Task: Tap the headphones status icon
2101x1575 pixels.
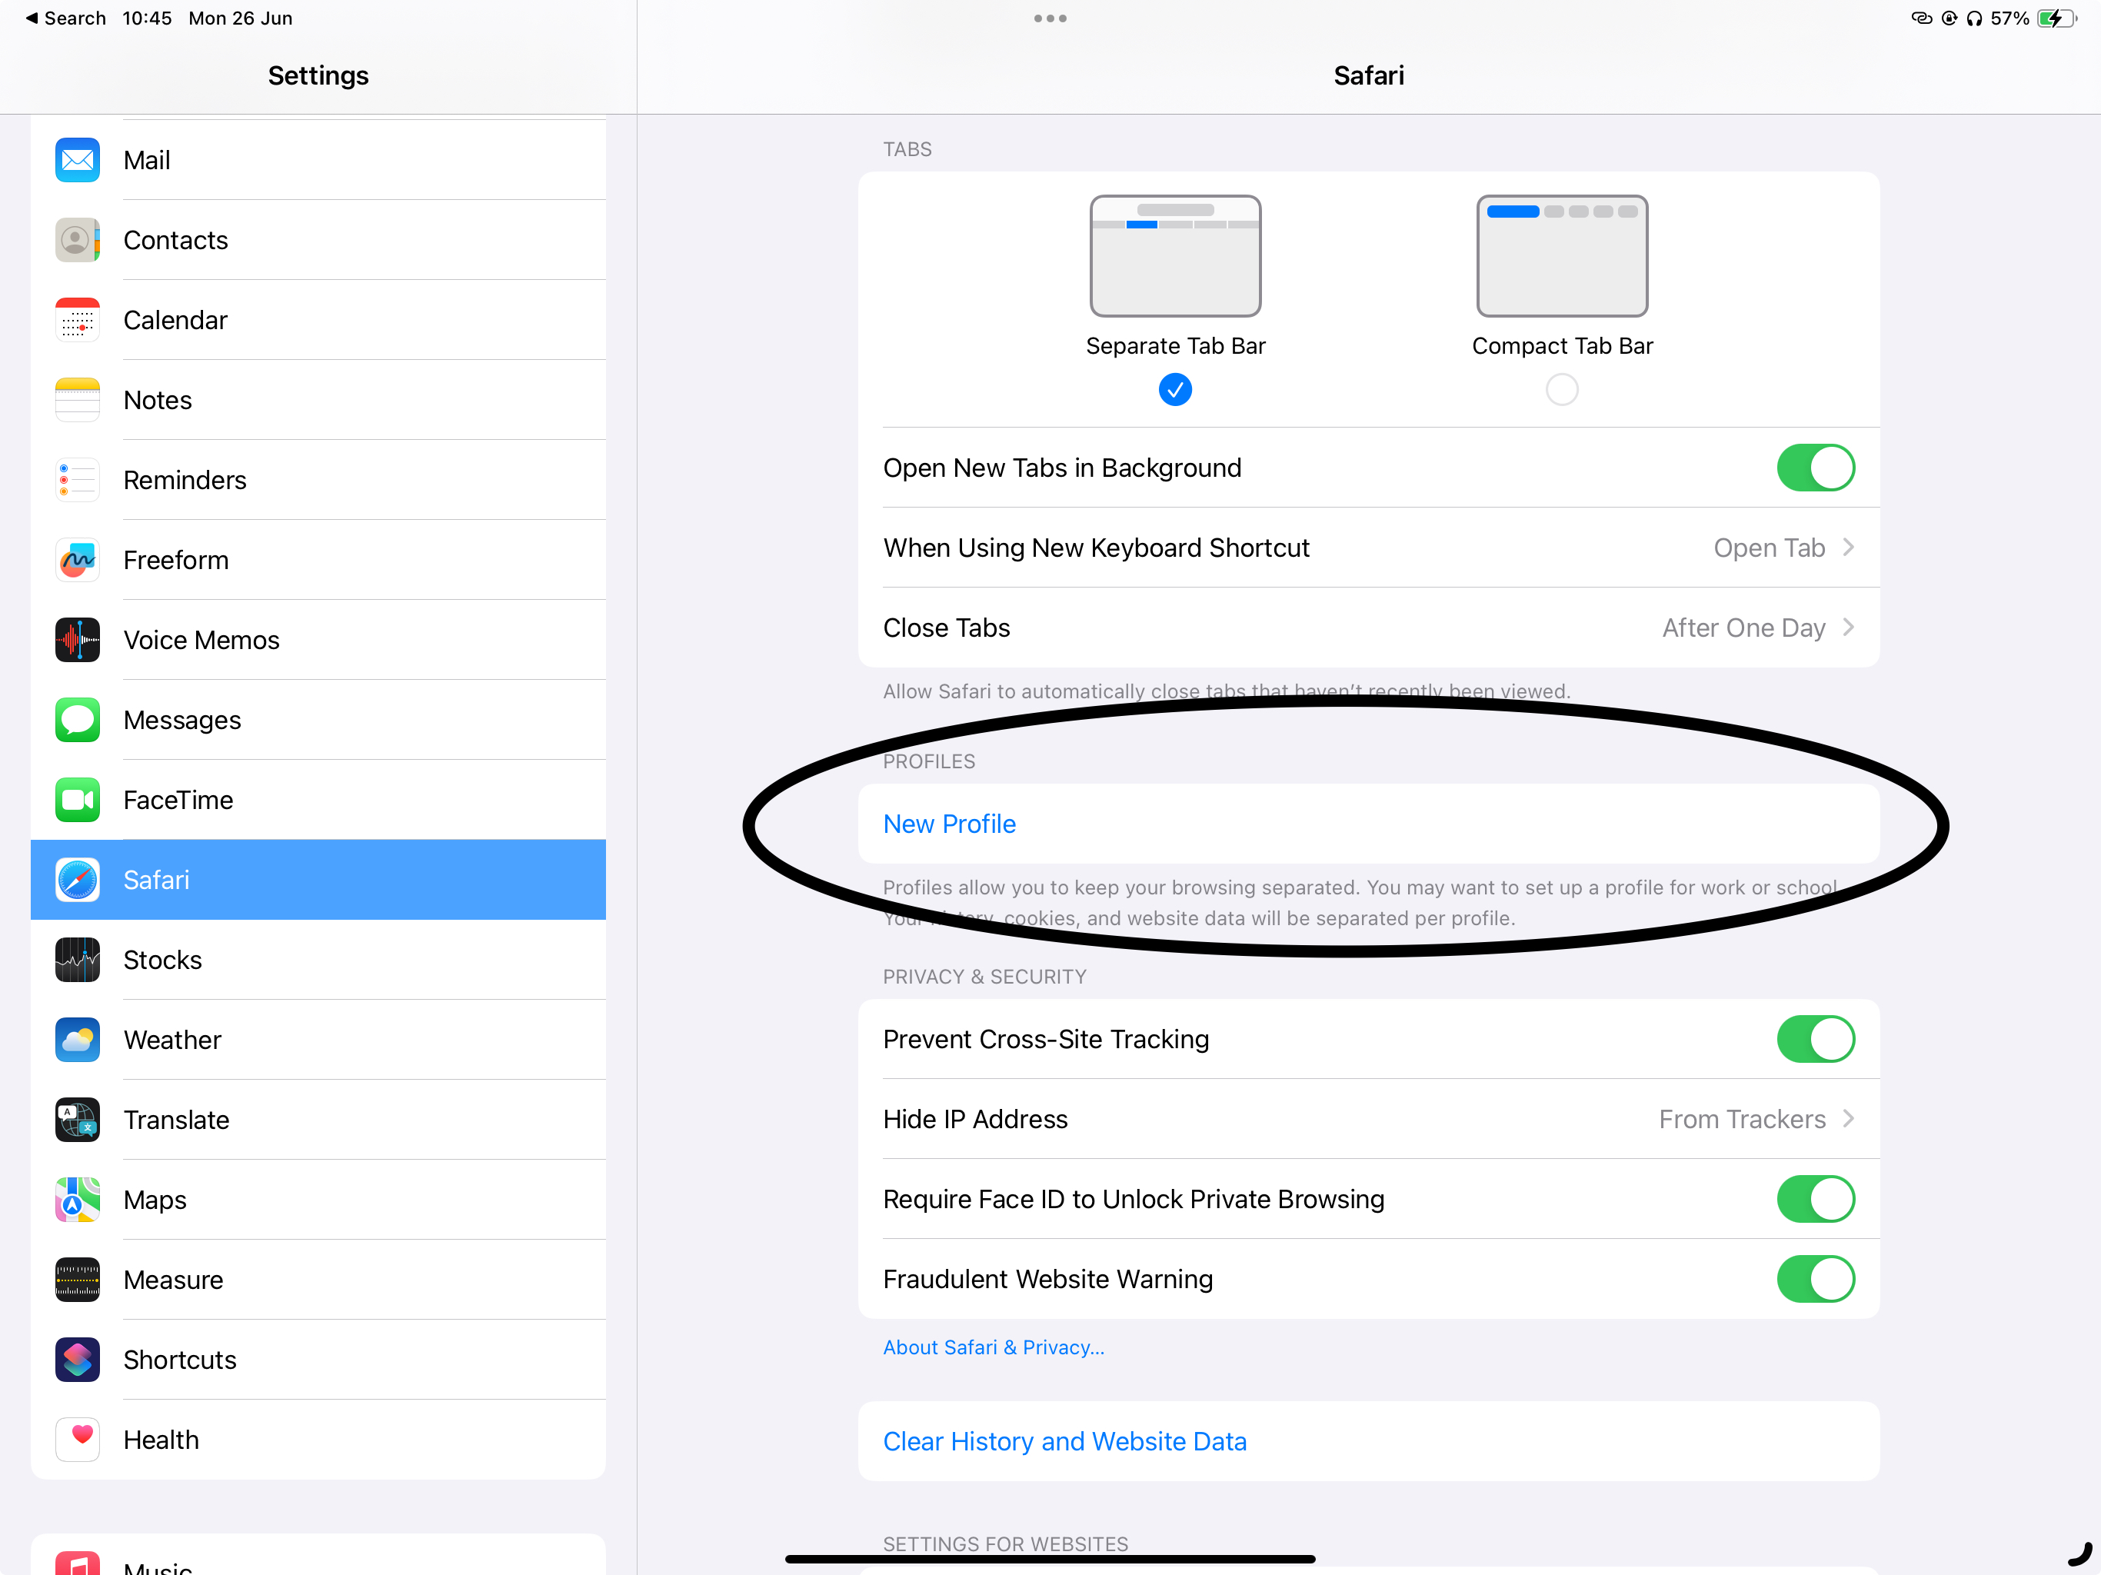Action: [1975, 18]
